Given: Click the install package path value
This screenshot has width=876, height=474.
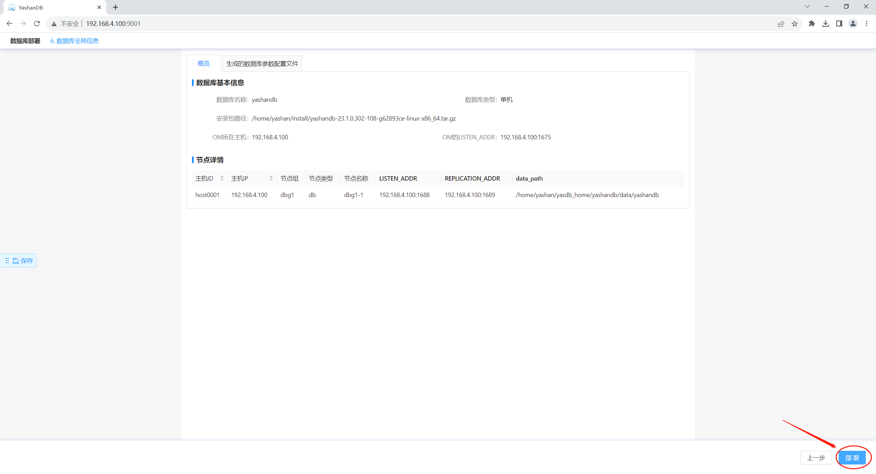Looking at the screenshot, I should coord(354,118).
